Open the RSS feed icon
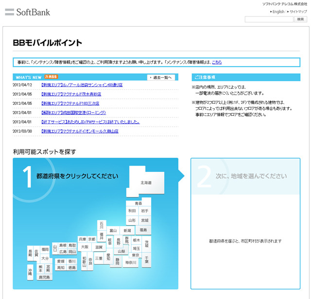Screen dimensions: 311x299 coord(51,77)
